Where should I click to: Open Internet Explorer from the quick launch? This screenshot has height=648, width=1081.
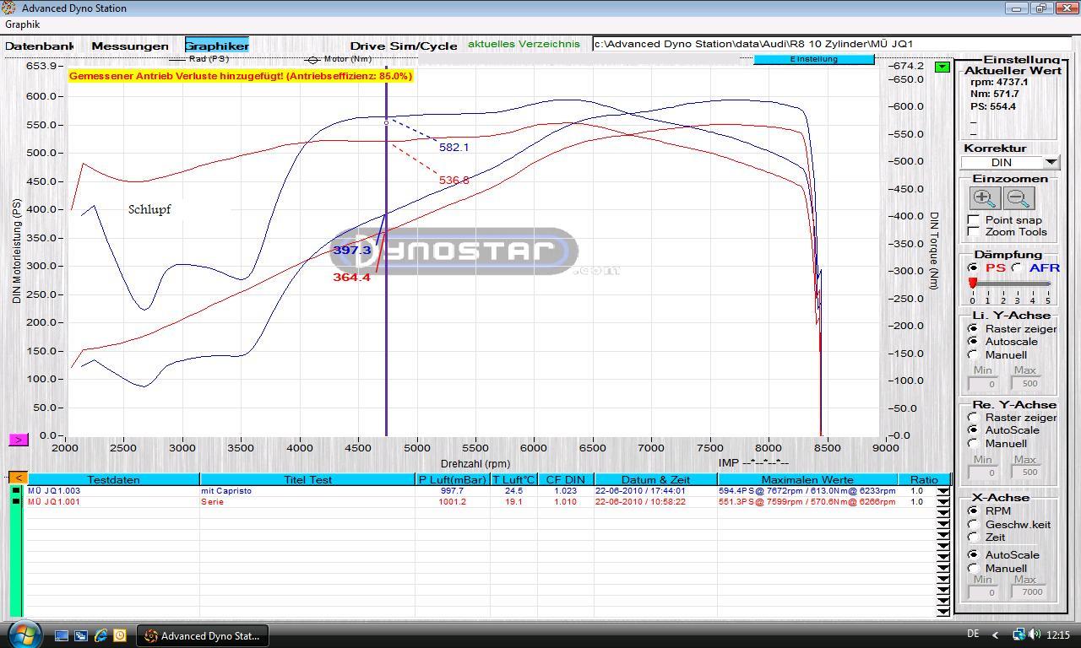click(100, 635)
